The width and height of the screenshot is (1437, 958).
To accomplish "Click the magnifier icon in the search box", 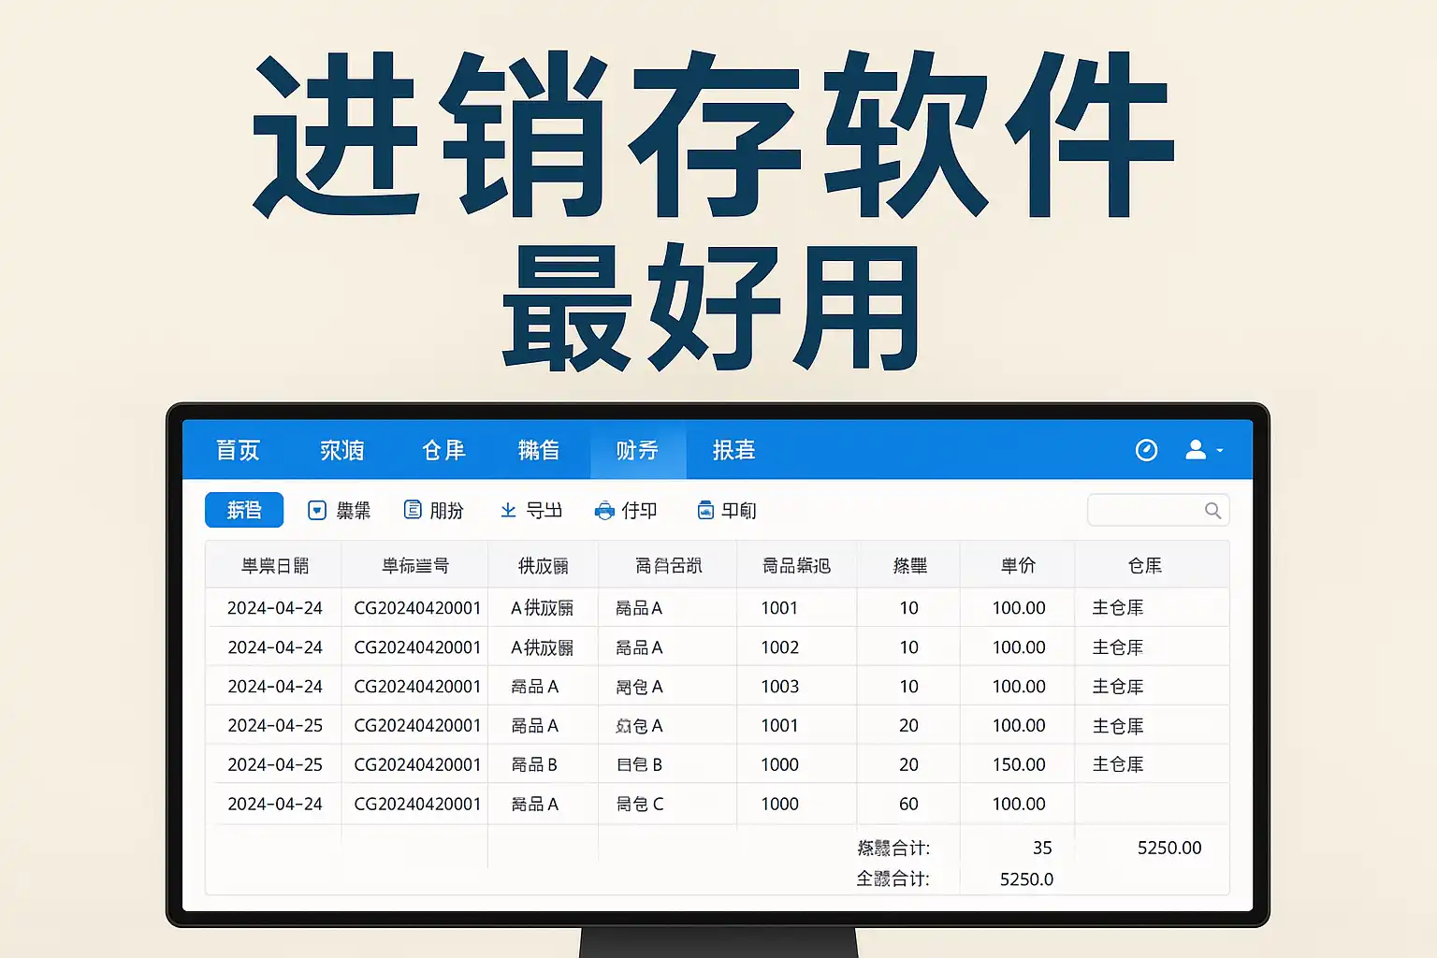I will pyautogui.click(x=1212, y=511).
